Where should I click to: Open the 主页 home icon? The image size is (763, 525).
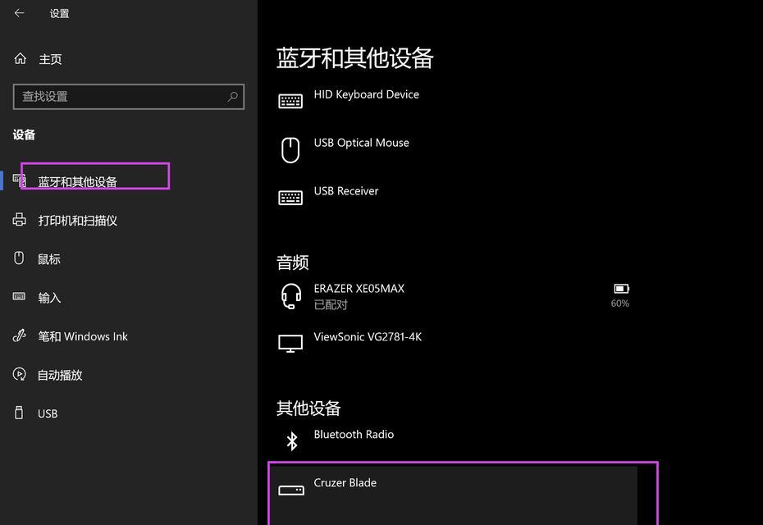tap(20, 58)
